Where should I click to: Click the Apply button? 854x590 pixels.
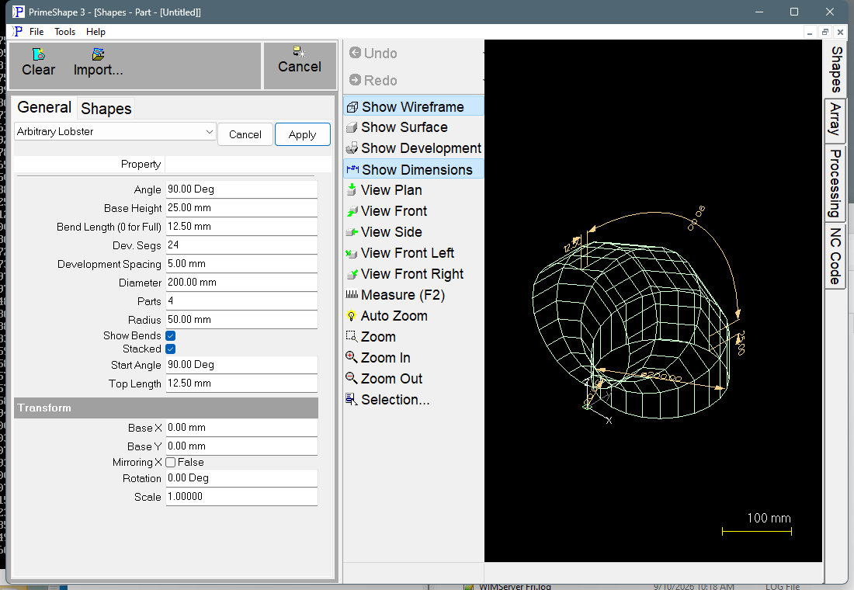[302, 134]
